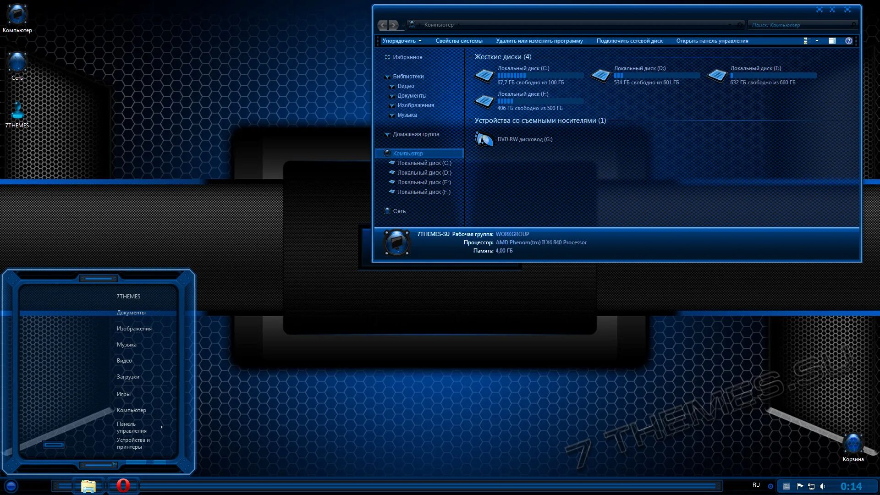Open the Explorer folder taskbar icon
This screenshot has height=495, width=880.
(x=88, y=486)
